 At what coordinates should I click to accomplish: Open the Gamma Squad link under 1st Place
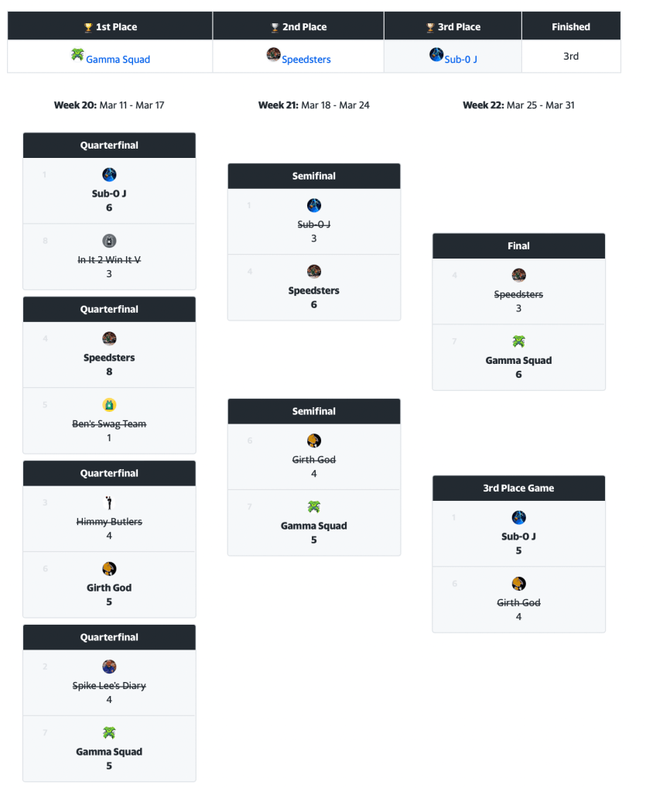(x=118, y=60)
